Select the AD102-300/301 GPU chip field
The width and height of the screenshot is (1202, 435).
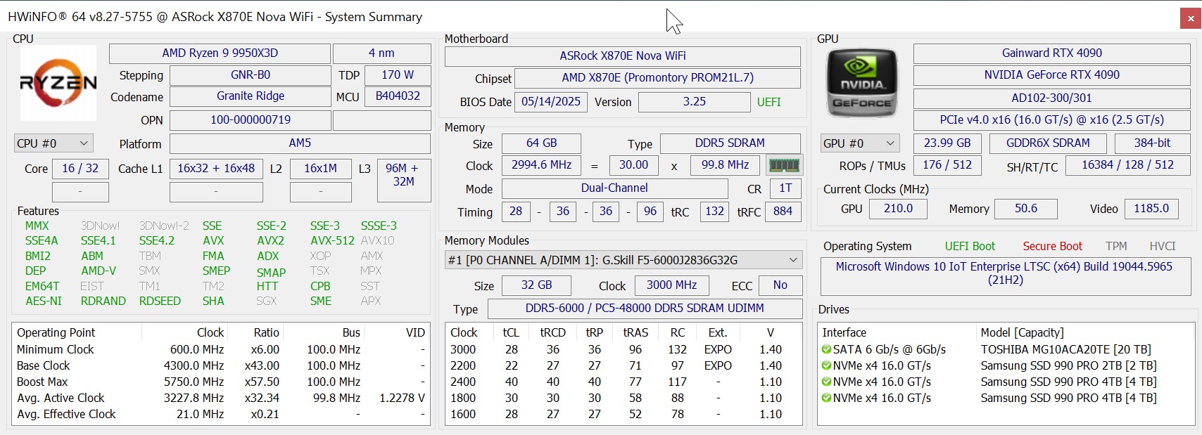[1051, 98]
